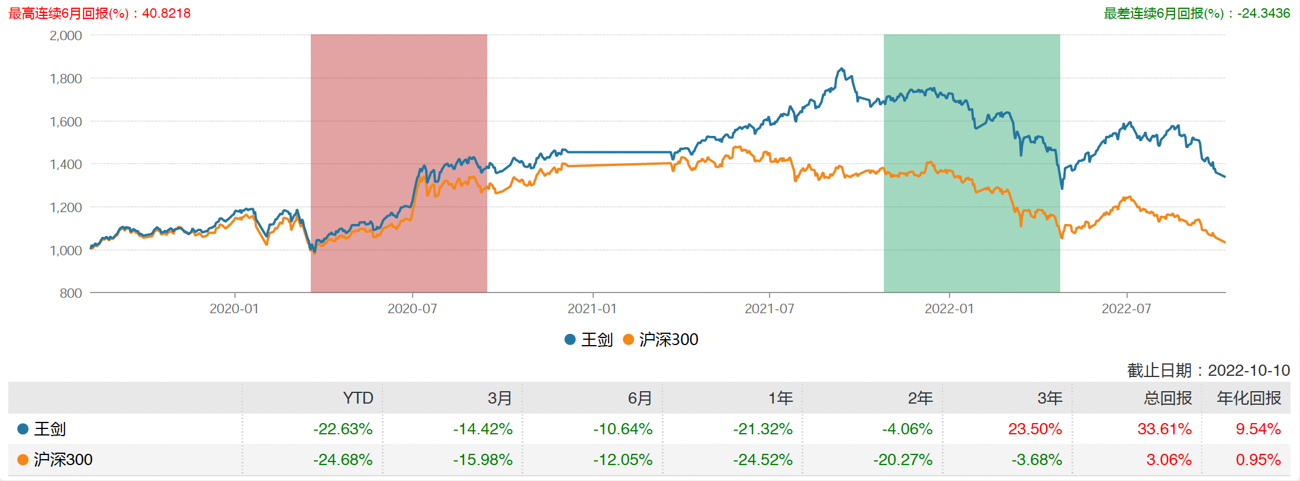This screenshot has width=1300, height=481.
Task: Pick the 2年 period column header
Action: click(920, 398)
